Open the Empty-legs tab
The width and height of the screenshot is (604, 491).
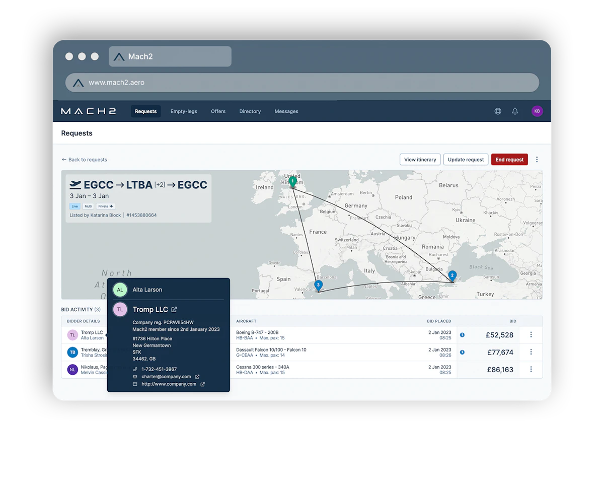(x=184, y=111)
